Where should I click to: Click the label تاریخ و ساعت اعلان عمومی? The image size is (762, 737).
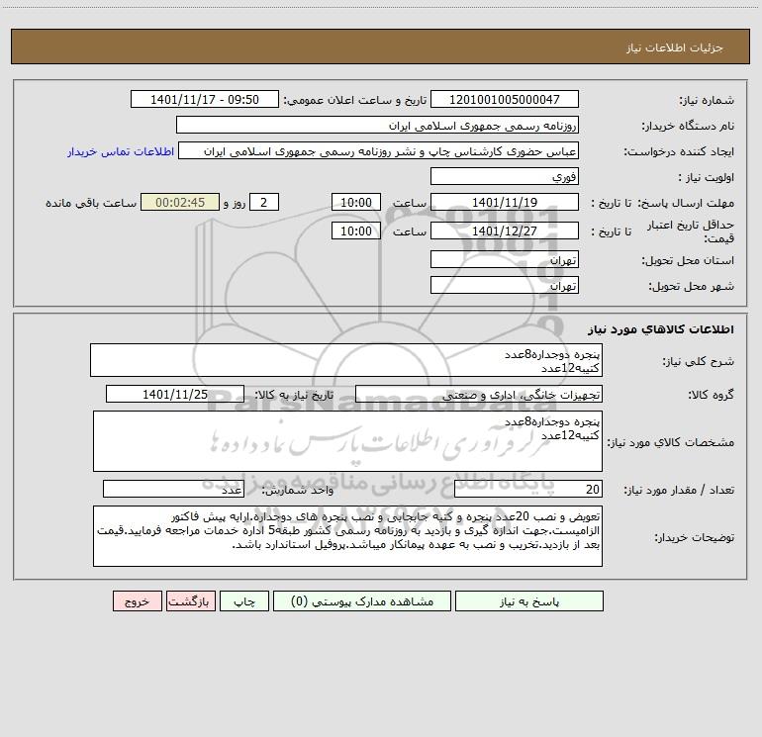point(355,100)
